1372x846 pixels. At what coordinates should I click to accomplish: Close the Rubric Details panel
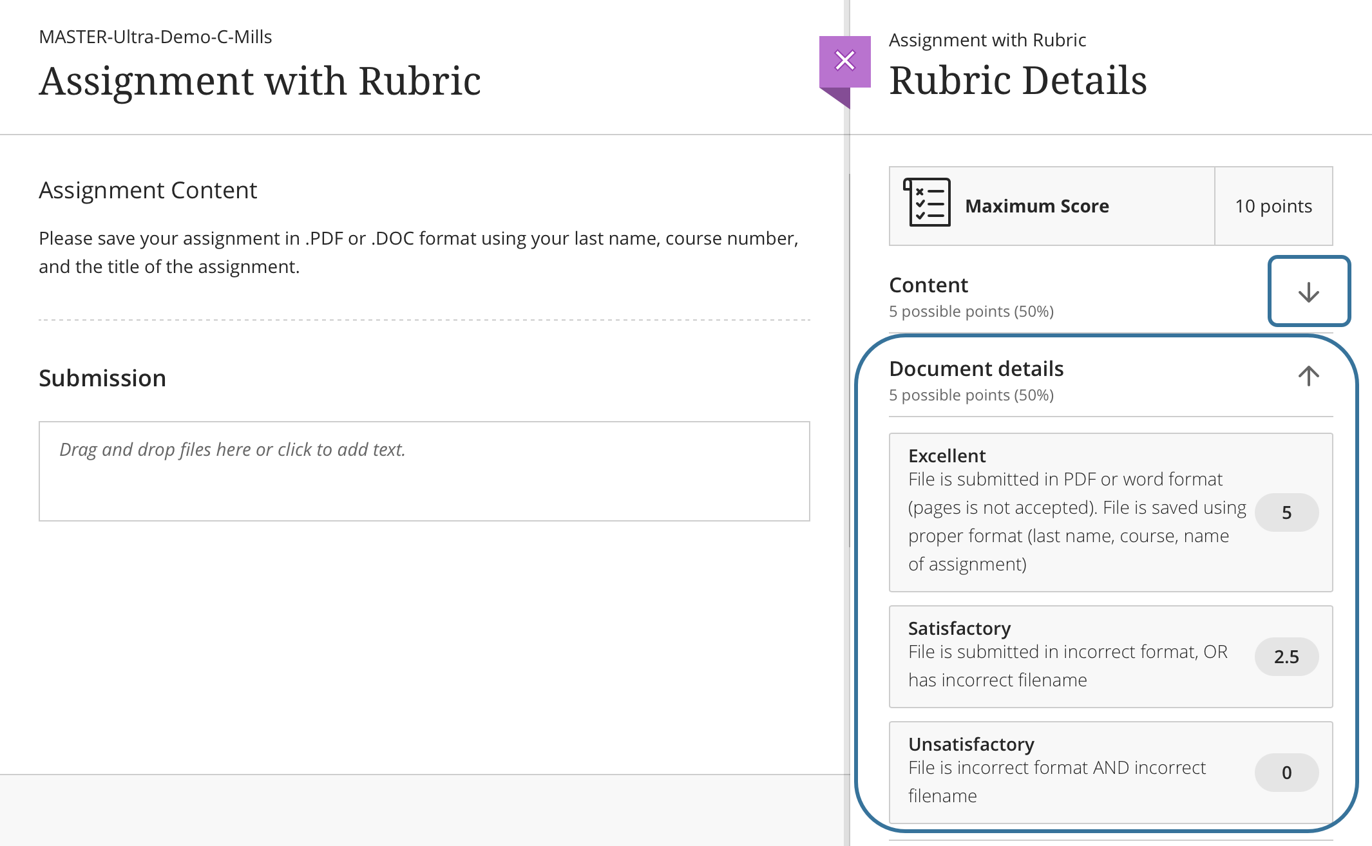[x=844, y=61]
